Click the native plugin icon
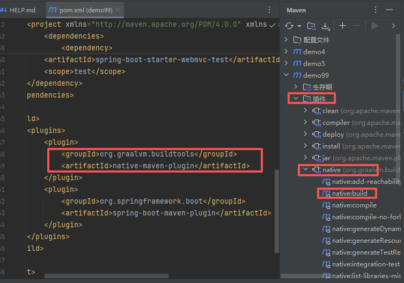This screenshot has width=404, height=283. tap(317, 170)
